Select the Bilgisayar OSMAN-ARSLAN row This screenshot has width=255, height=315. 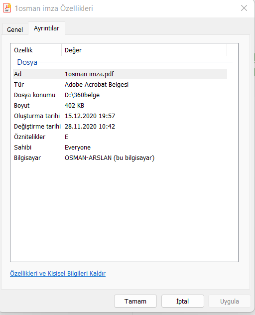(120, 157)
